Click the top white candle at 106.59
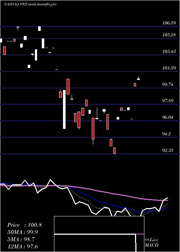The image size is (180, 252). click(x=39, y=28)
